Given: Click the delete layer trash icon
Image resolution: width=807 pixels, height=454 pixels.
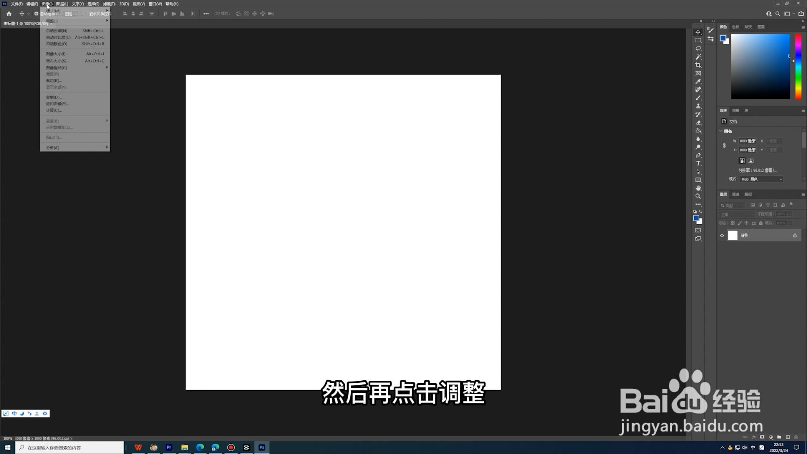Looking at the screenshot, I should pos(796,437).
